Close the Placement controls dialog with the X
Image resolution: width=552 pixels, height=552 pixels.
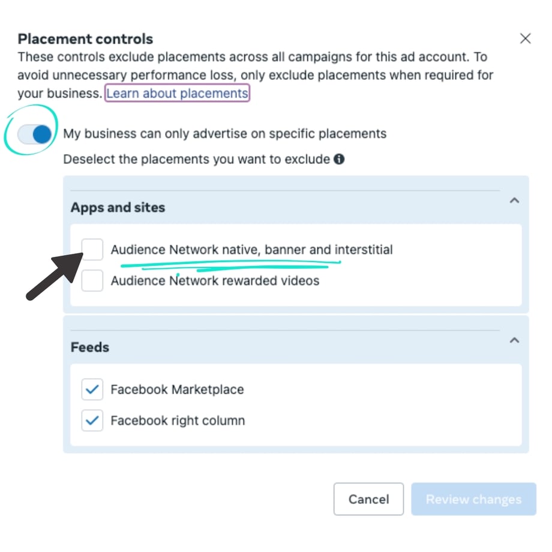point(526,38)
